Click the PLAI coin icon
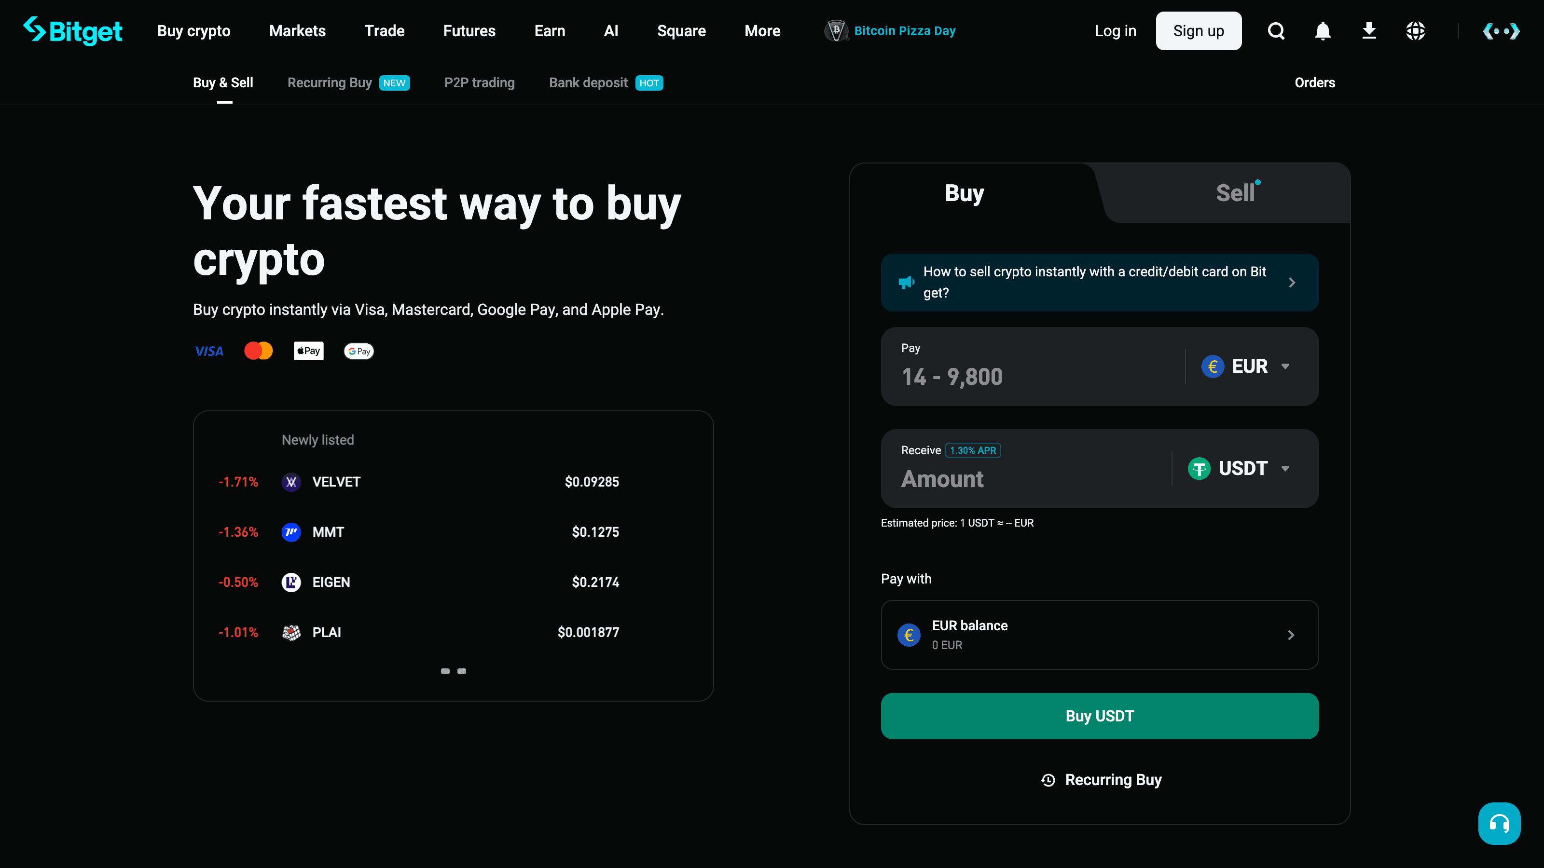The height and width of the screenshot is (868, 1544). point(291,632)
